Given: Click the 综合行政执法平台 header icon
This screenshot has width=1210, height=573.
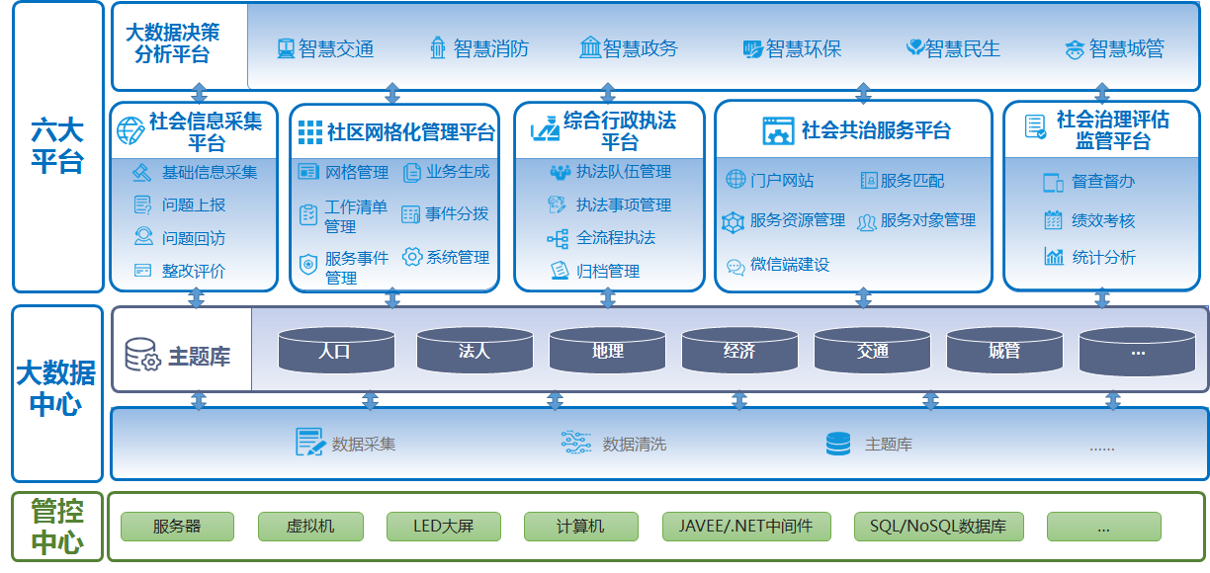Looking at the screenshot, I should (545, 129).
